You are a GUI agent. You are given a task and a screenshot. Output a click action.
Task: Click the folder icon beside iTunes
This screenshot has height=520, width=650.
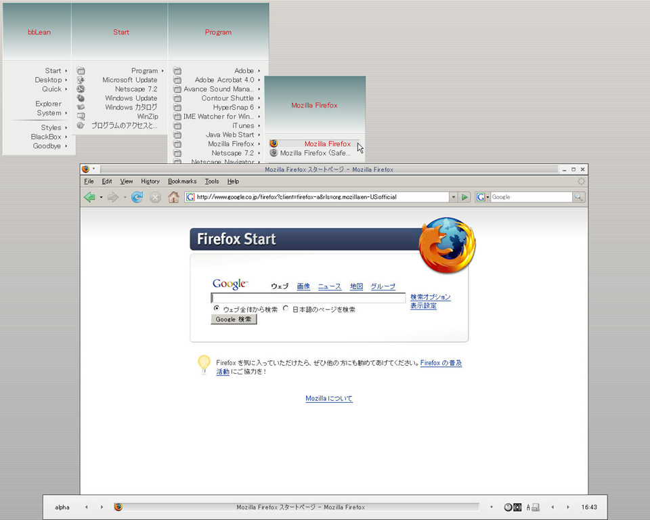[177, 125]
